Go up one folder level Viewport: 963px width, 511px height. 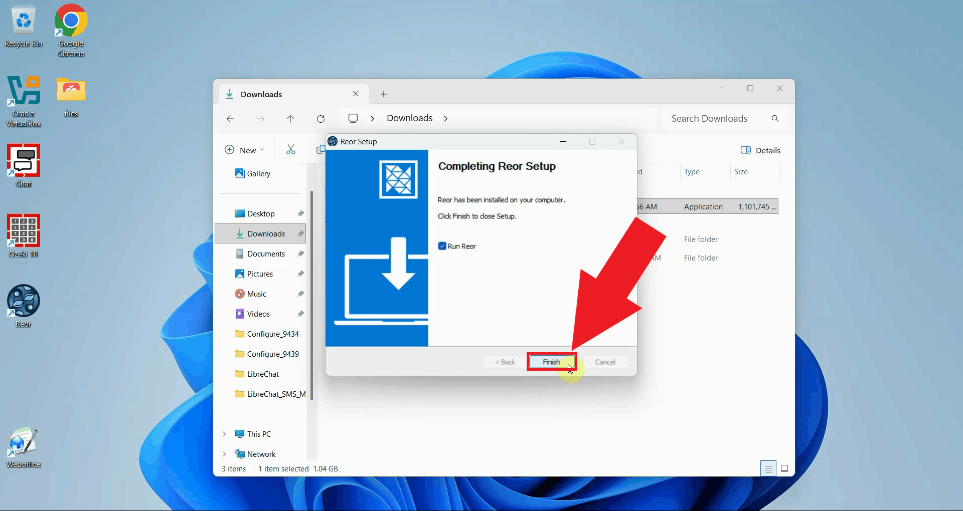[290, 119]
